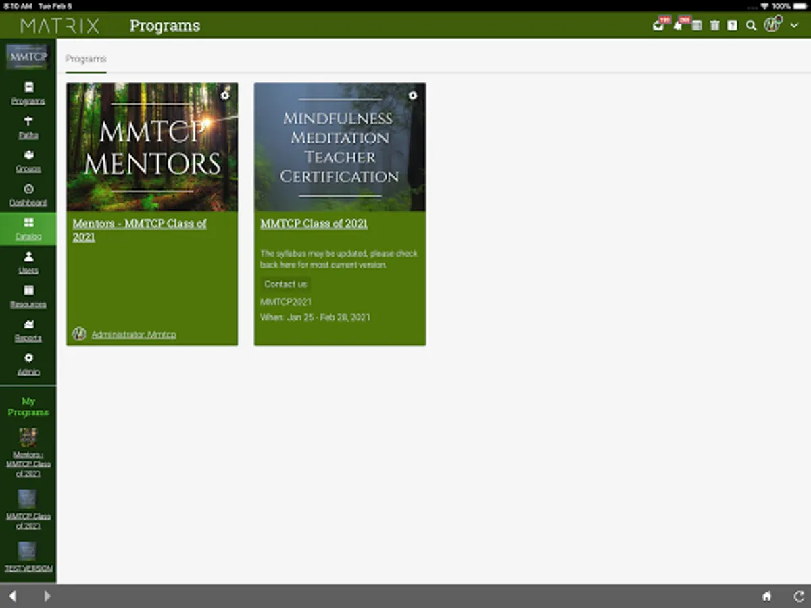Open the trash bin icon
Image resolution: width=811 pixels, height=608 pixels.
[715, 26]
